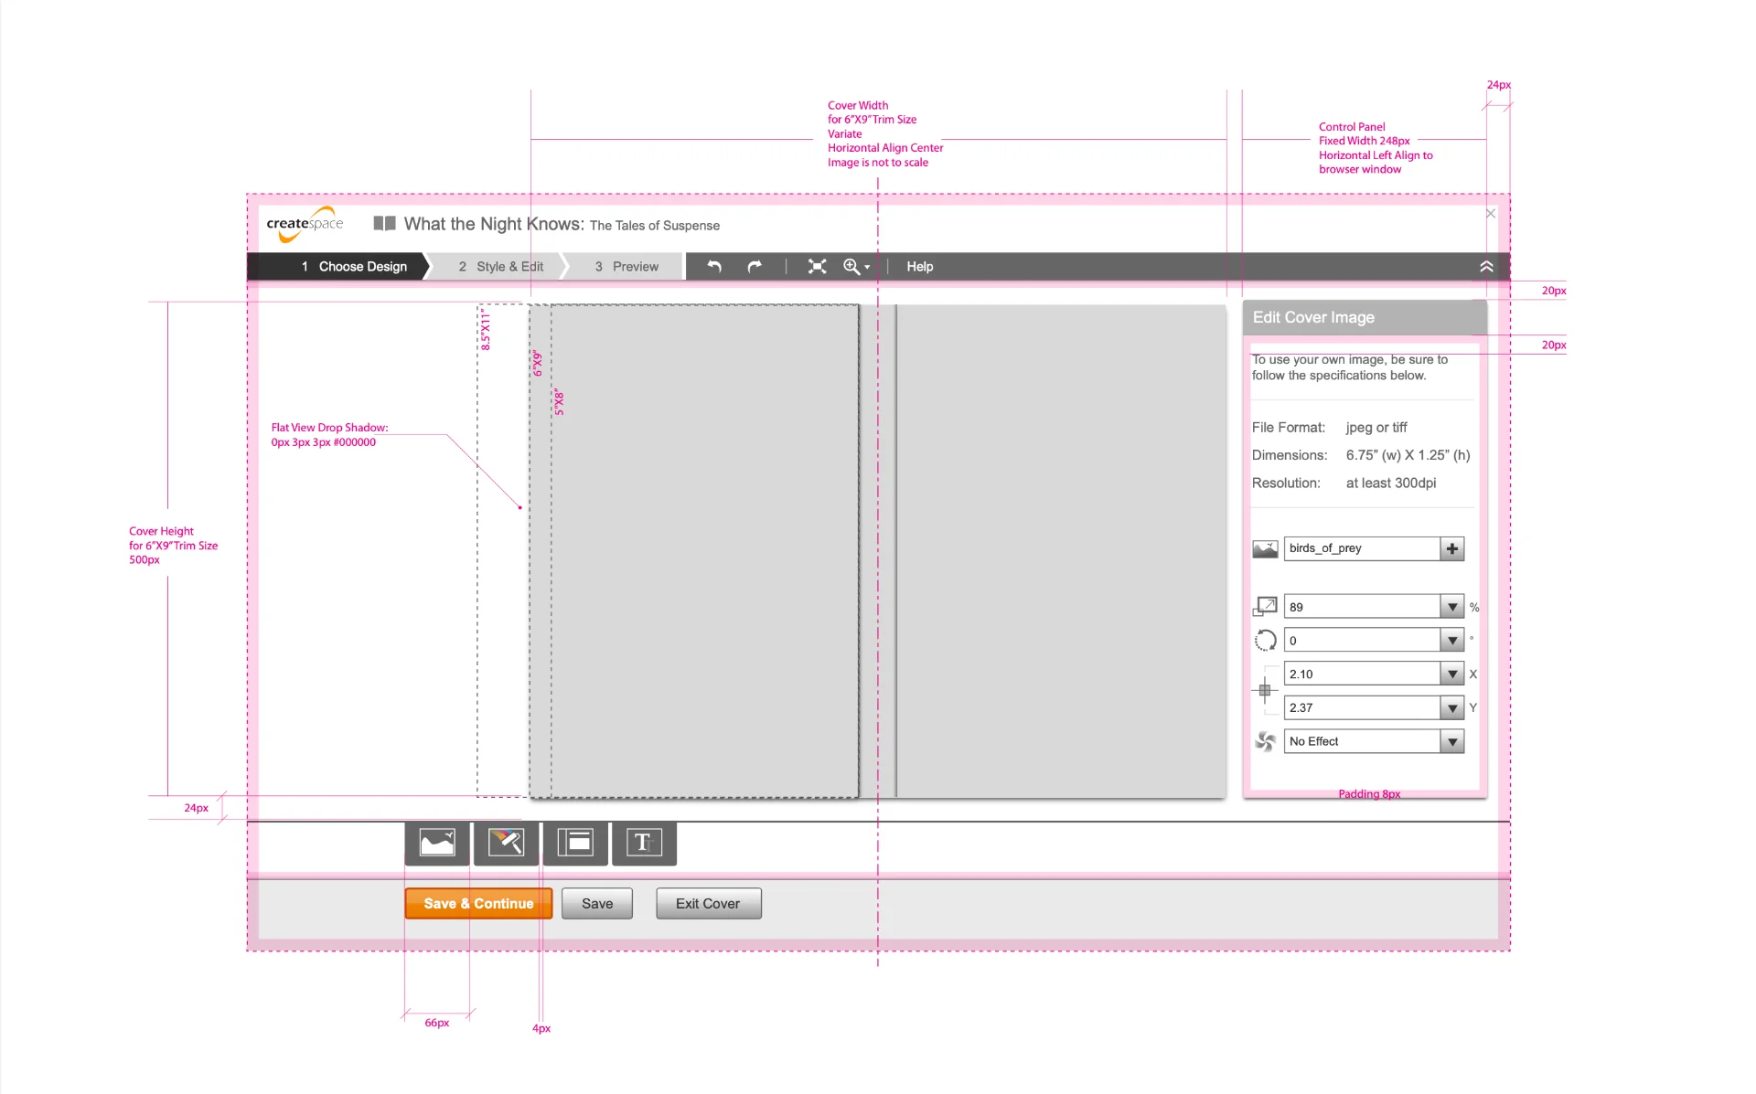Open the Help menu item
The width and height of the screenshot is (1756, 1094).
tap(919, 267)
